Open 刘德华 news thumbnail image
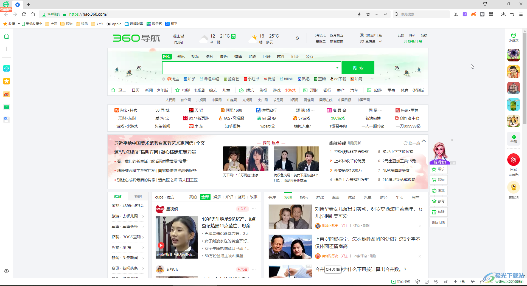Screen dimensions: 527x286 tap(290, 216)
